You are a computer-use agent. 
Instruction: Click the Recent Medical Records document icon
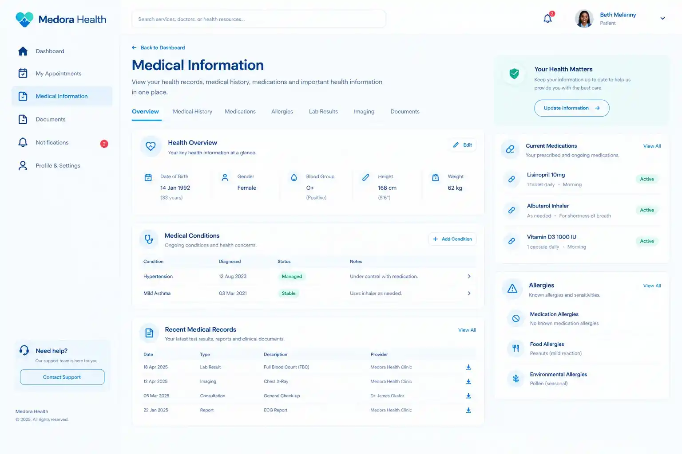click(149, 333)
